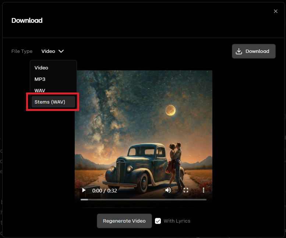Click the 0:00 / 0:32 time display
Screen dimensions: 286x238
point(105,191)
